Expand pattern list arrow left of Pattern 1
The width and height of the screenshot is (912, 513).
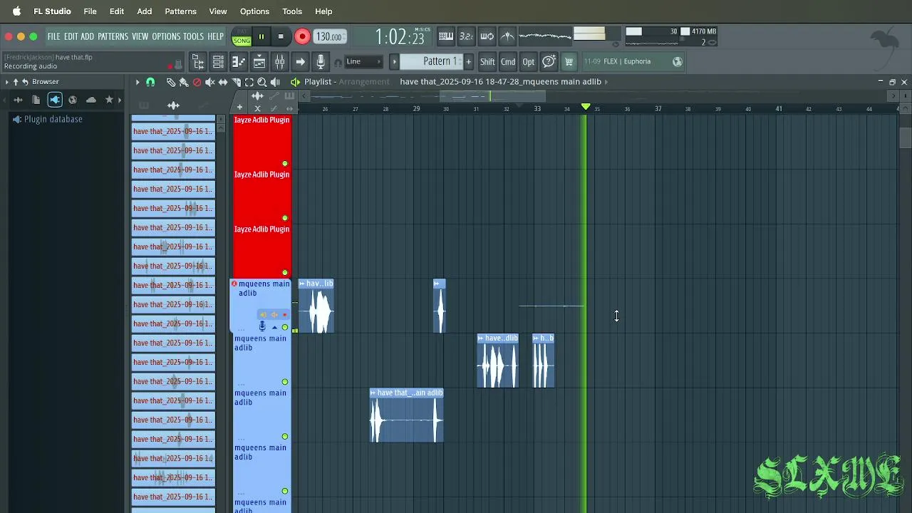click(394, 62)
